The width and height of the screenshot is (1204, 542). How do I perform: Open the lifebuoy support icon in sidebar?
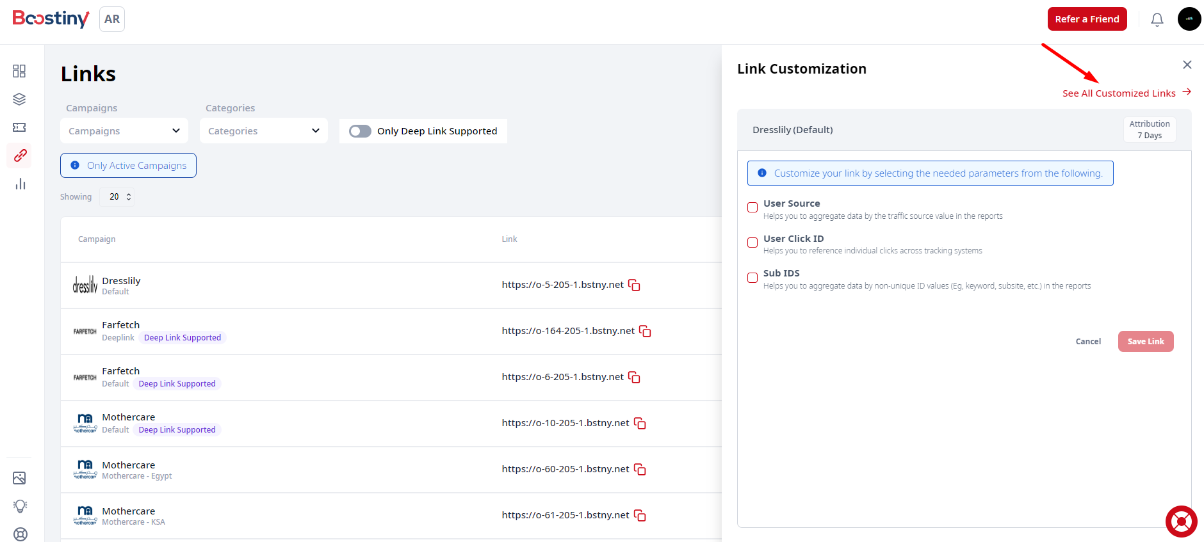tap(20, 534)
